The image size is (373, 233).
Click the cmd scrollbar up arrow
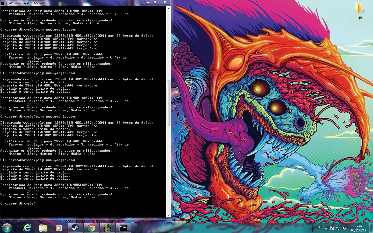point(168,8)
